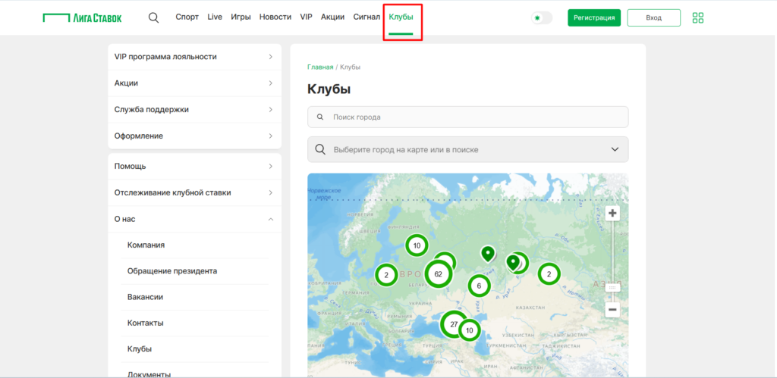
Task: Open the Live tab in navigation
Action: [215, 17]
